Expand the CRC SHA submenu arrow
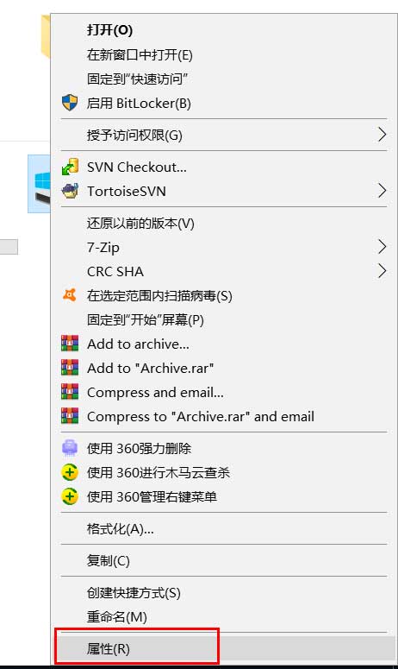This screenshot has height=669, width=398. (382, 271)
